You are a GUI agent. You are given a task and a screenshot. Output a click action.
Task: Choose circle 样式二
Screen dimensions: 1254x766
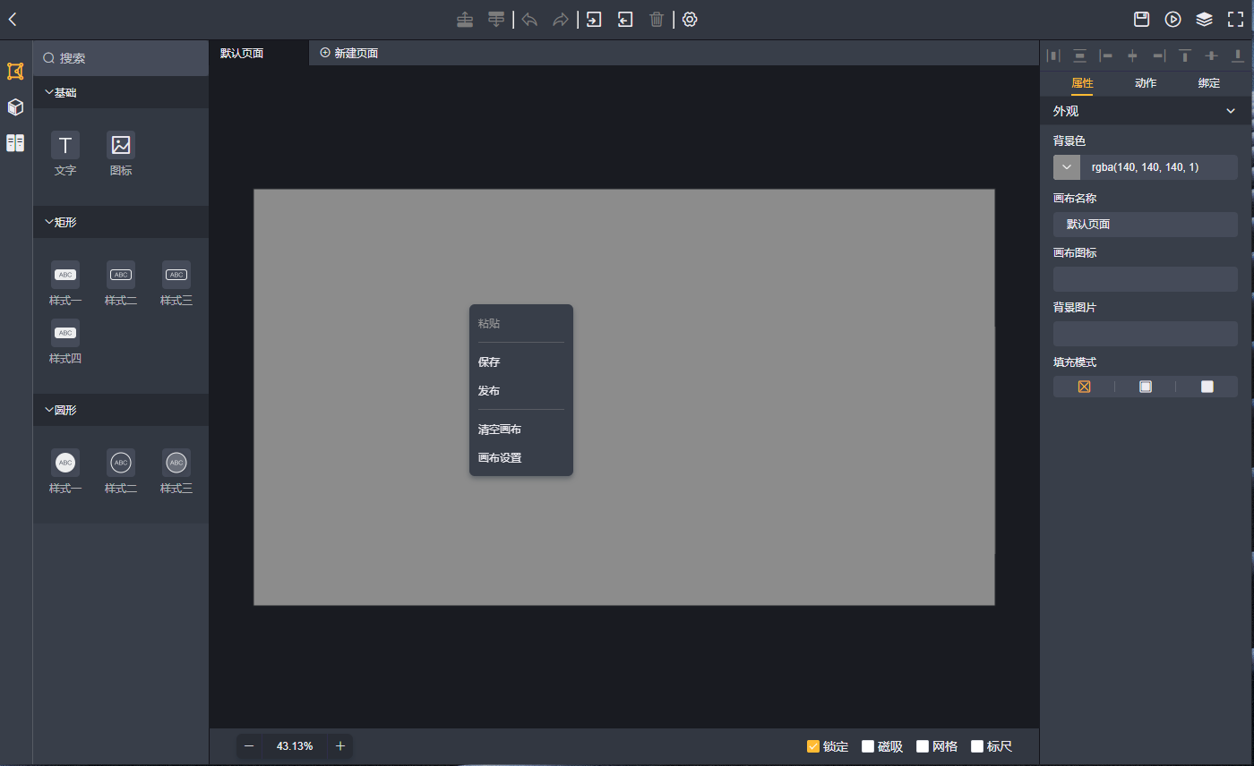tap(121, 471)
